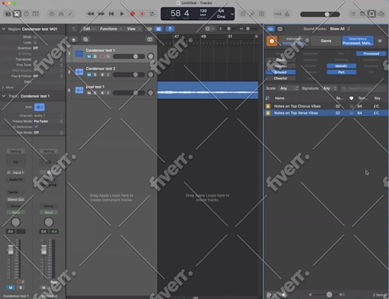389x299 pixels.
Task: Open the Loop Browser button in control bar
Action: click(x=371, y=14)
